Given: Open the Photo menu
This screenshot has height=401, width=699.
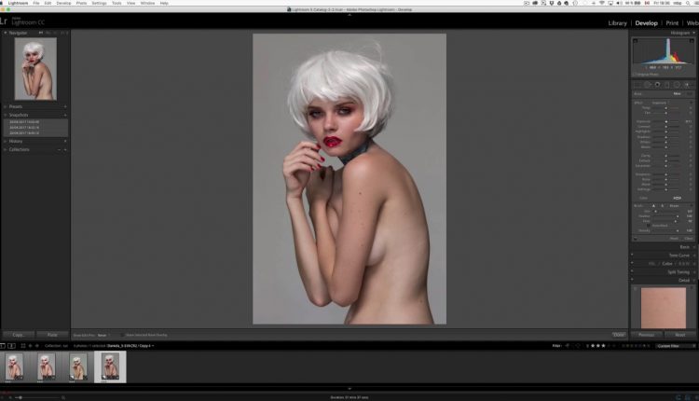Looking at the screenshot, I should coord(81,3).
